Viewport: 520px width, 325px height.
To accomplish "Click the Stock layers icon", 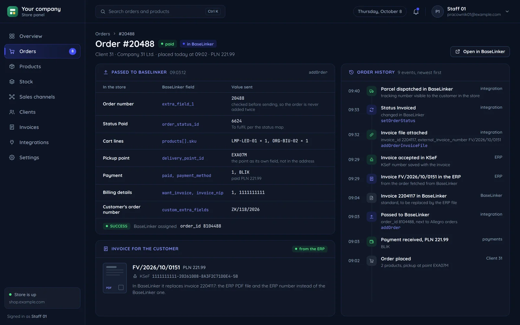I will point(12,82).
